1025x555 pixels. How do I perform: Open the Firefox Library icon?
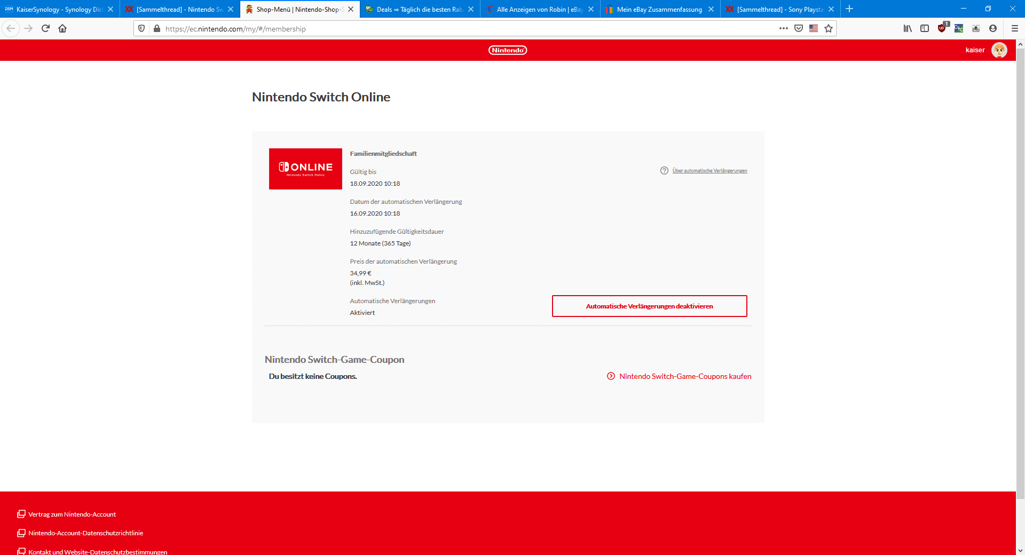click(908, 28)
